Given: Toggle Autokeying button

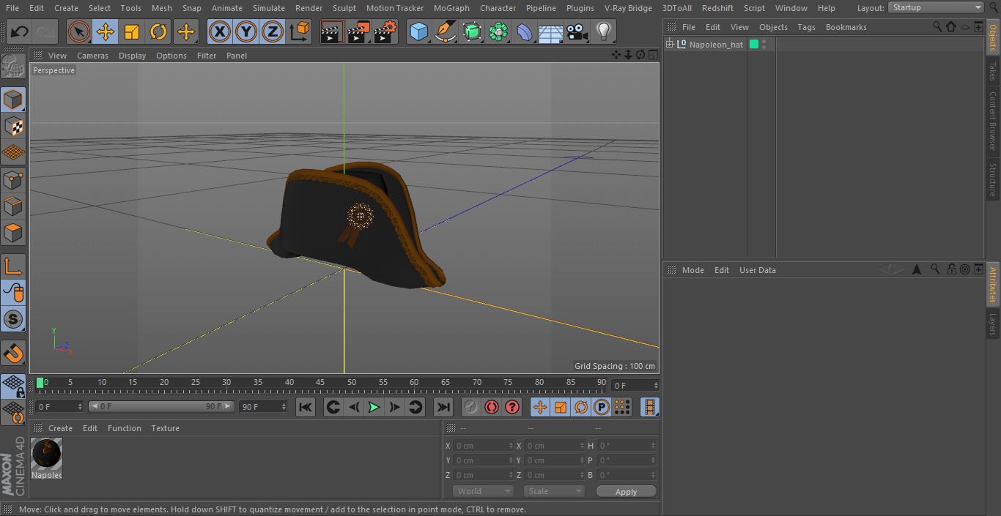Looking at the screenshot, I should pos(492,407).
